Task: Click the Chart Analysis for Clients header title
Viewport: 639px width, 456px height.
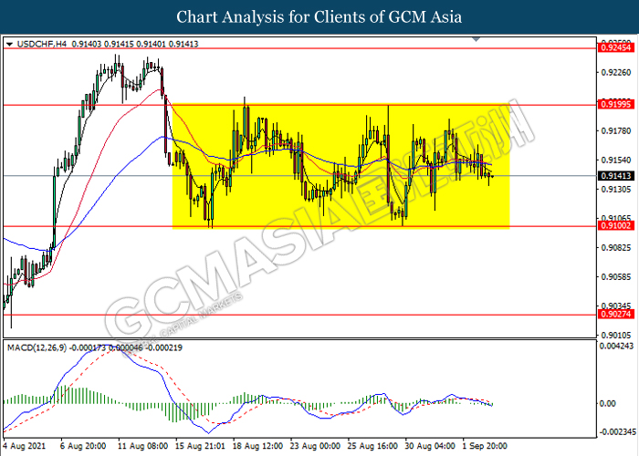Action: point(319,16)
